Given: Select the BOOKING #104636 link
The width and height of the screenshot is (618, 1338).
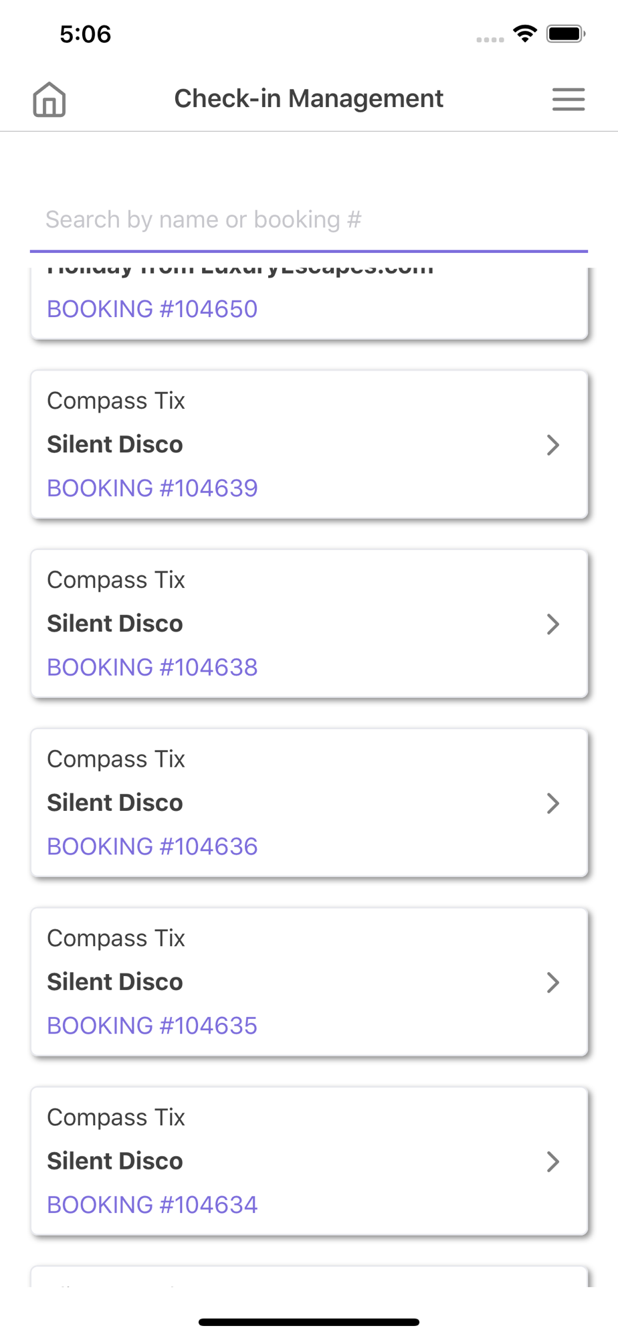Looking at the screenshot, I should [152, 847].
